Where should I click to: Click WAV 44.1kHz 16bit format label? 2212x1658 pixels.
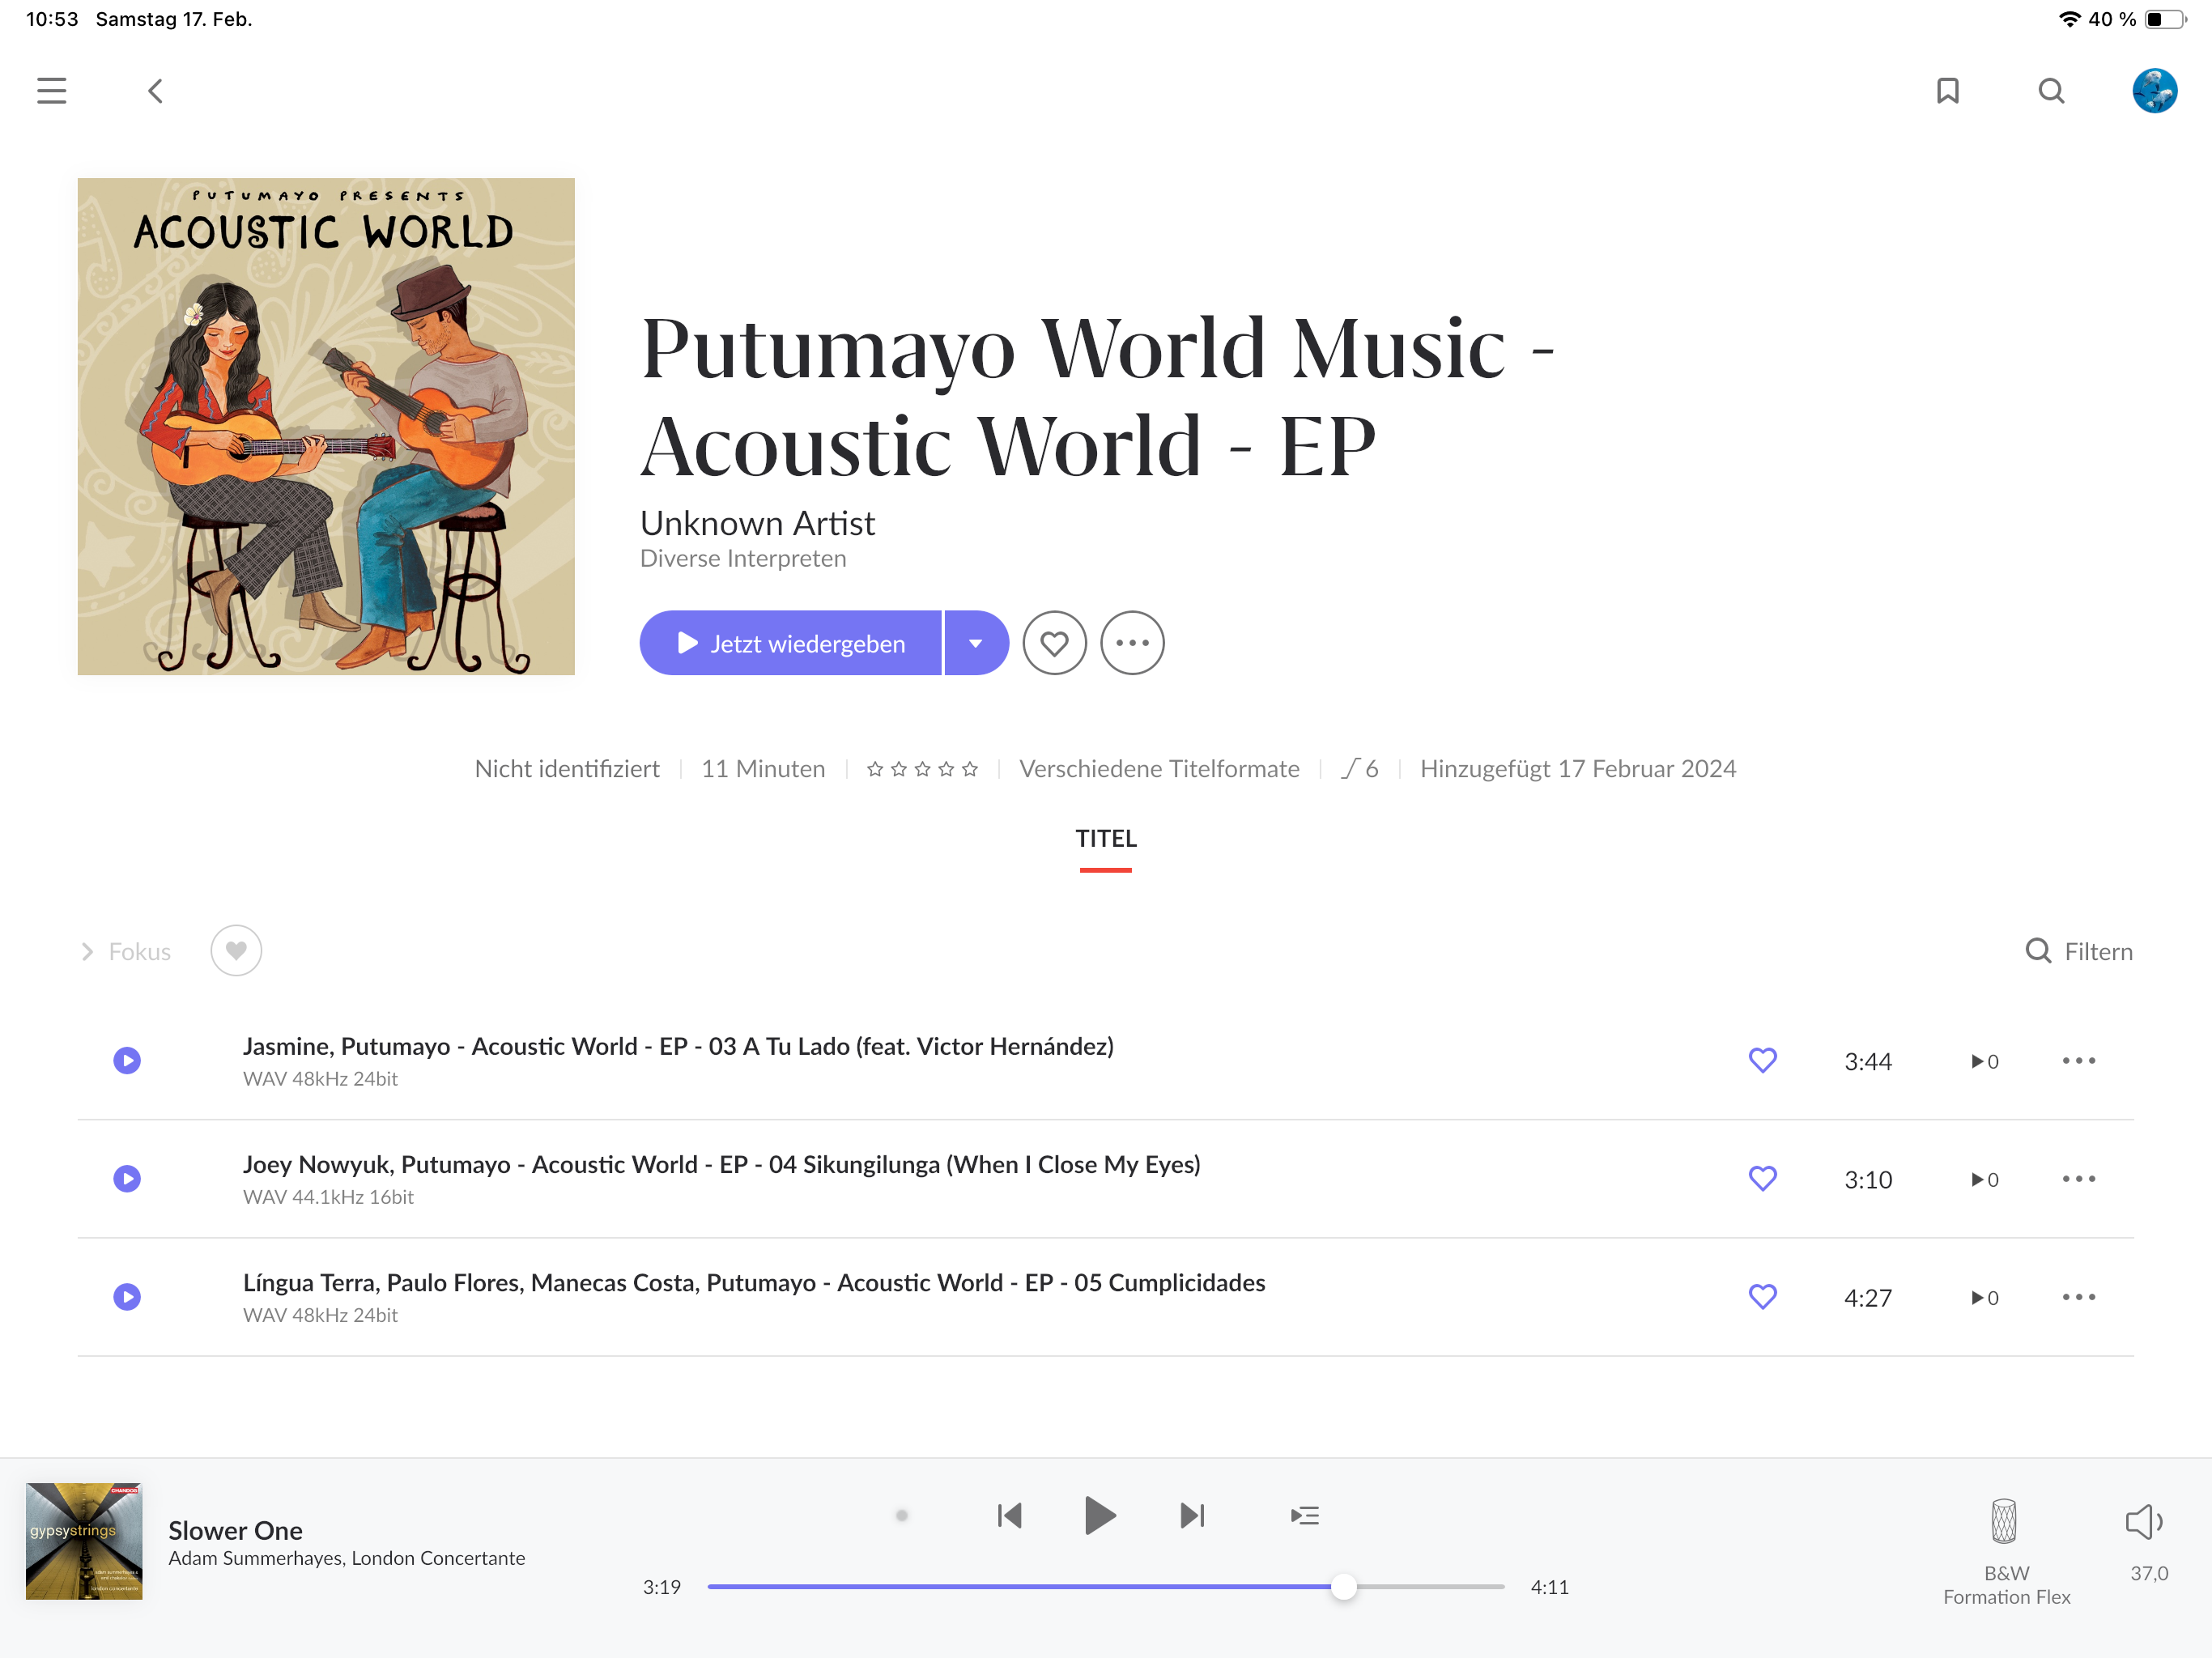tap(328, 1196)
